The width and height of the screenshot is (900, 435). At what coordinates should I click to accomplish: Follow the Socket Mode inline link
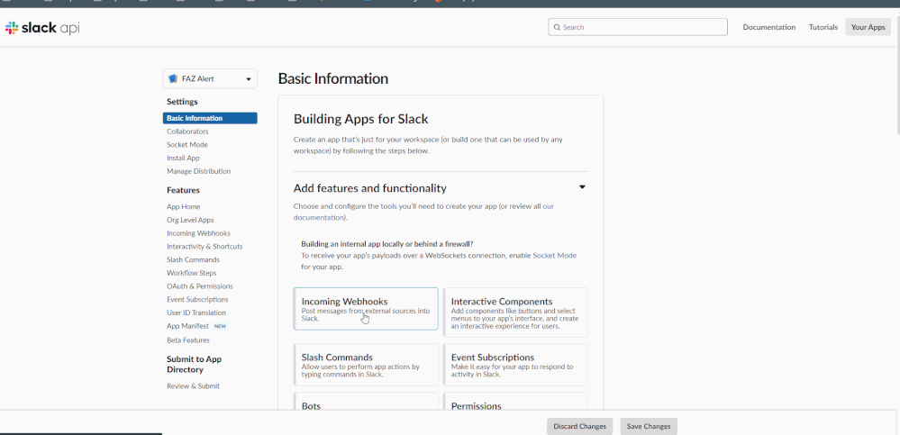[x=554, y=256]
